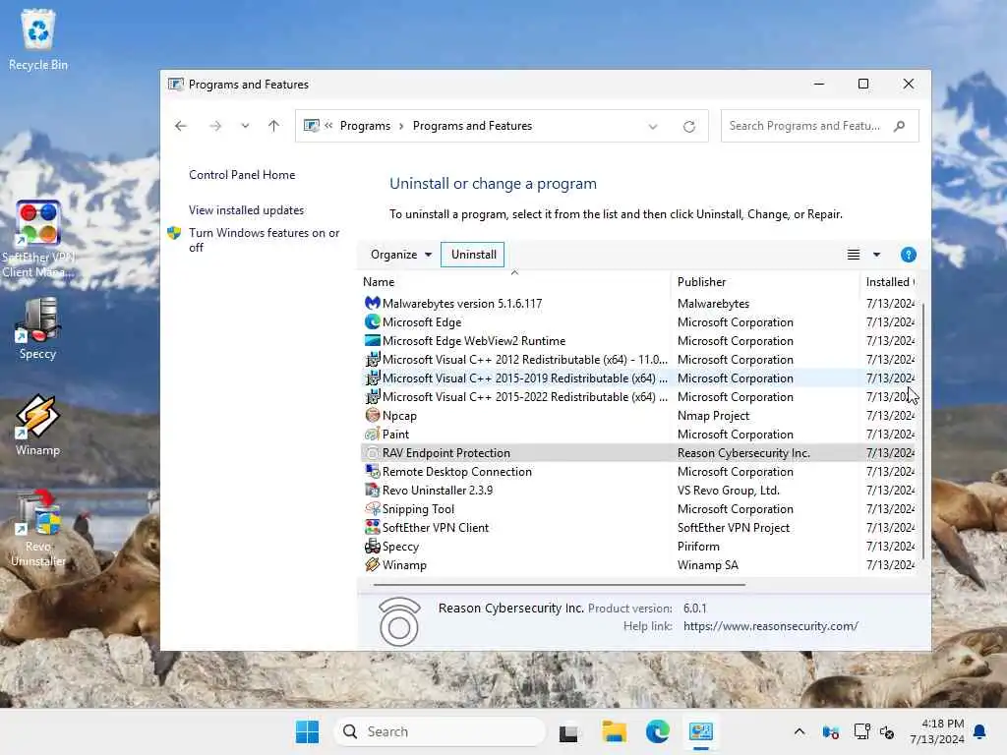
Task: Click Revo Uninstaller 2.3.9 list icon
Action: click(x=372, y=490)
